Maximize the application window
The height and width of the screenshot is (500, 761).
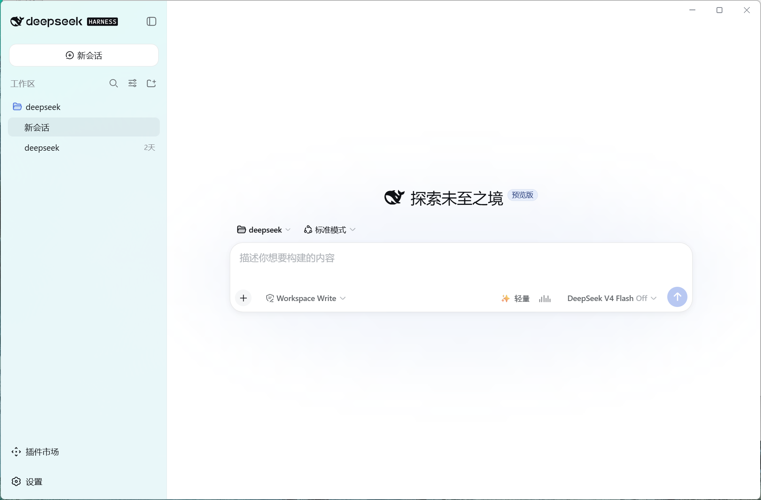(x=719, y=10)
